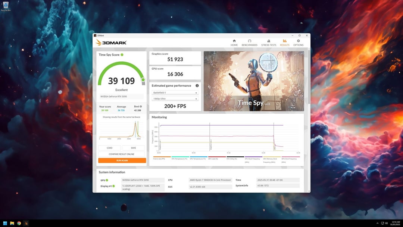Image resolution: width=403 pixels, height=227 pixels.
Task: Click the 3DMark logo in the header
Action: pos(111,43)
